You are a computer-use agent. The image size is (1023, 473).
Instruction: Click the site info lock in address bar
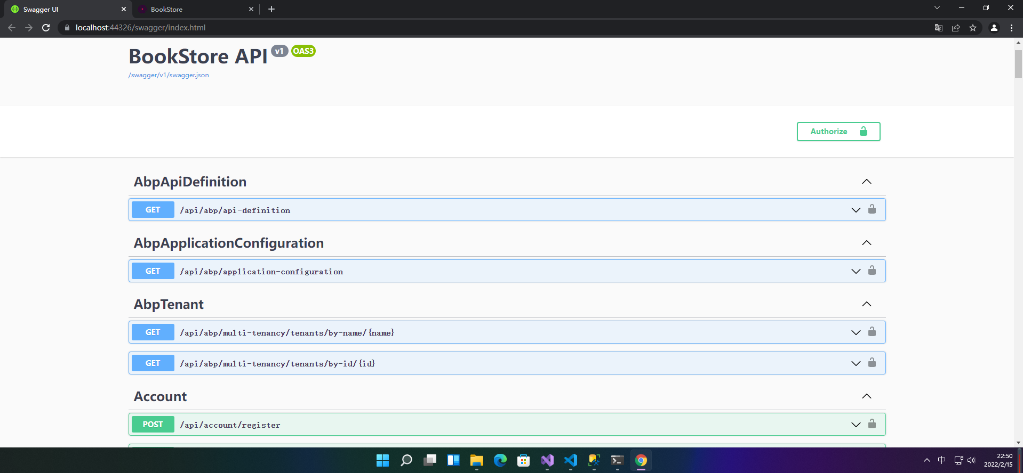[x=67, y=28]
